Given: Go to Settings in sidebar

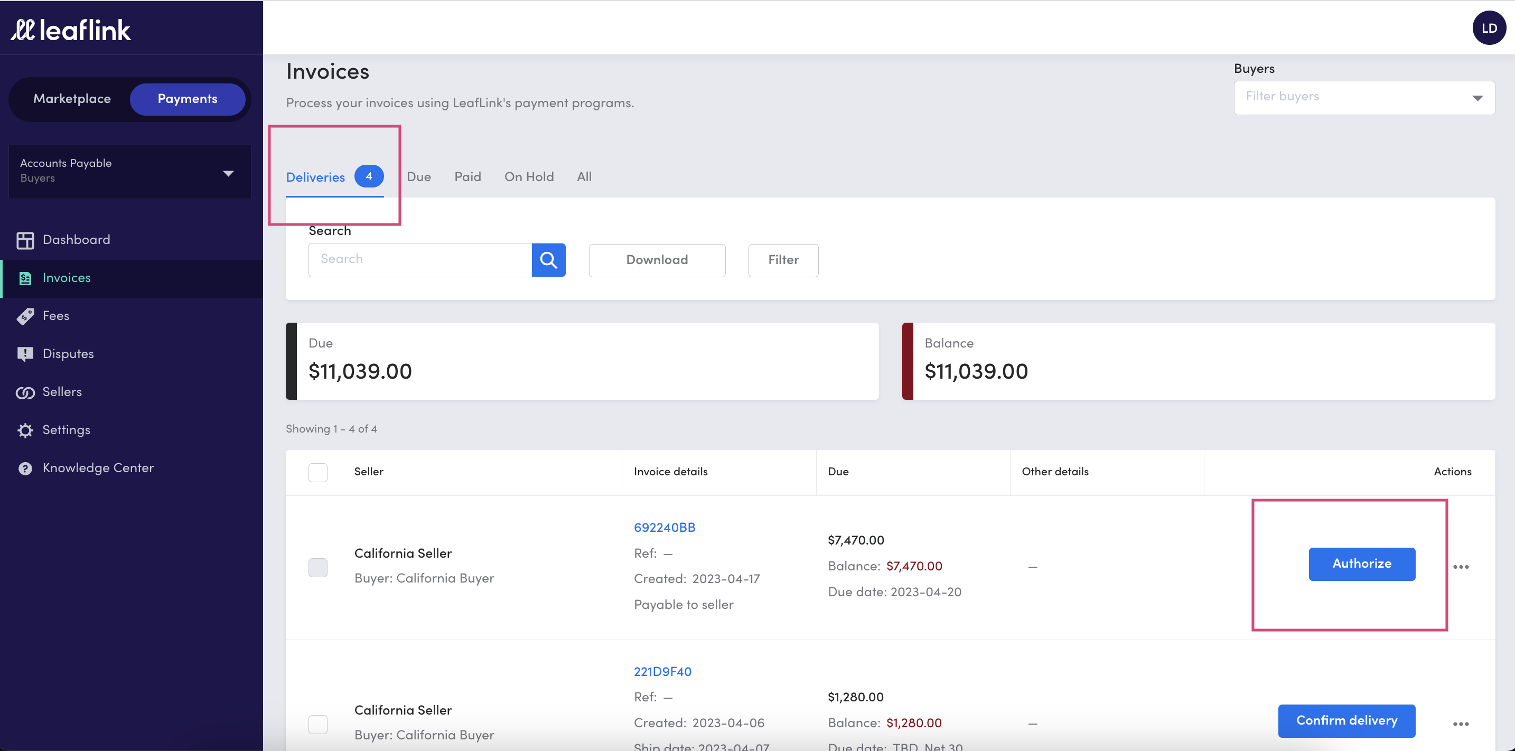Looking at the screenshot, I should click(132, 430).
